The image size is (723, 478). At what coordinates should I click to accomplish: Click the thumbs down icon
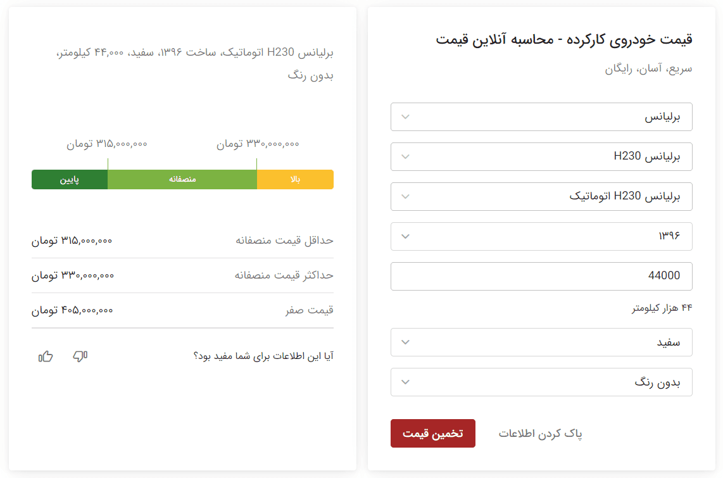click(x=80, y=356)
